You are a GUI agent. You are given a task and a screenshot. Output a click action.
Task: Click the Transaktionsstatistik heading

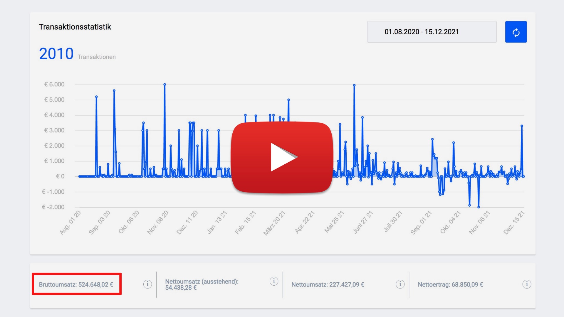click(x=75, y=27)
